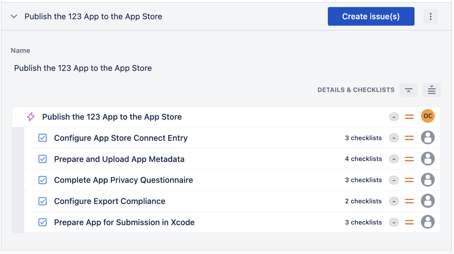Viewport: 454px width, 254px height.
Task: Click the assignee avatar for Configure Export Compliance
Action: coord(427,201)
